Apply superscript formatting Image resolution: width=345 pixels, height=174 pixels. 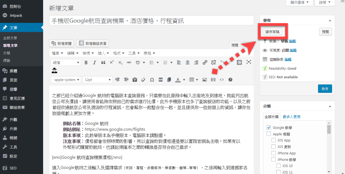click(112, 62)
